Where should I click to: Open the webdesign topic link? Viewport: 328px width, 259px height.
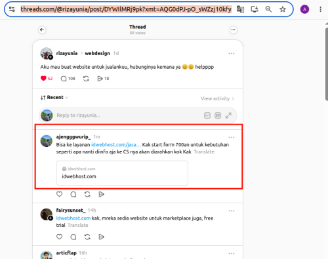tap(97, 53)
